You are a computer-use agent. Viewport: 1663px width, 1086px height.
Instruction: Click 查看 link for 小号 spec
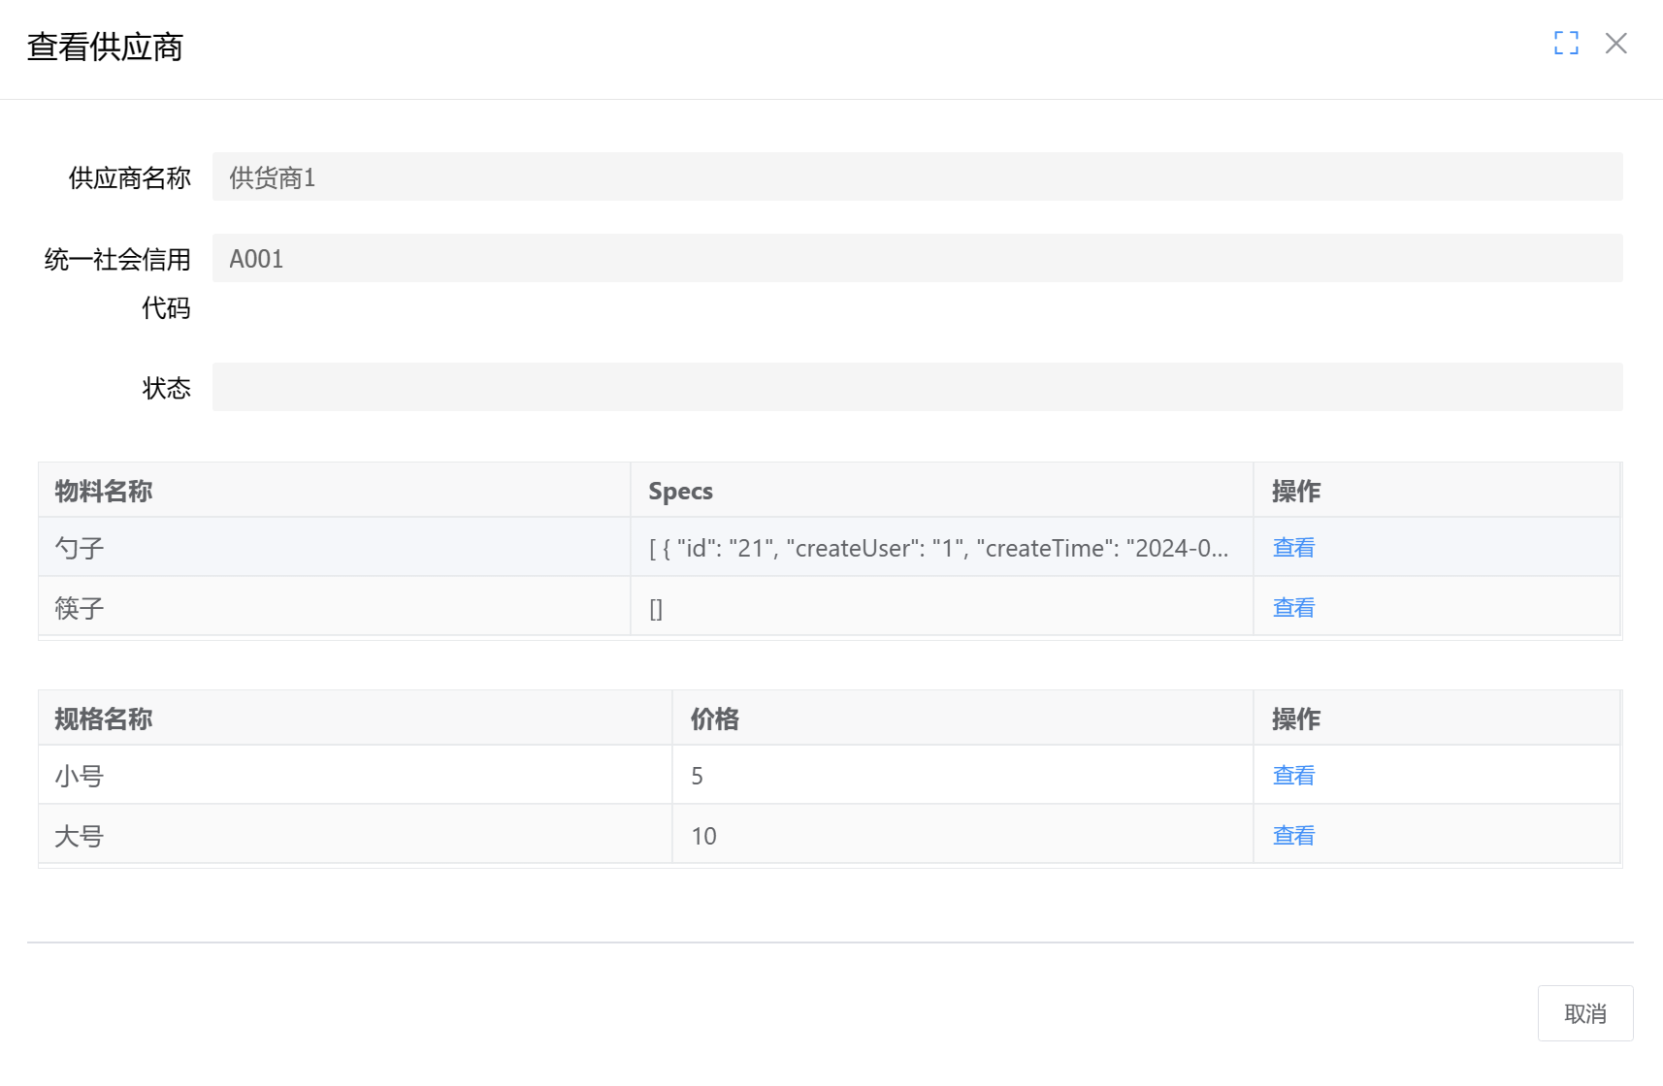(1292, 775)
